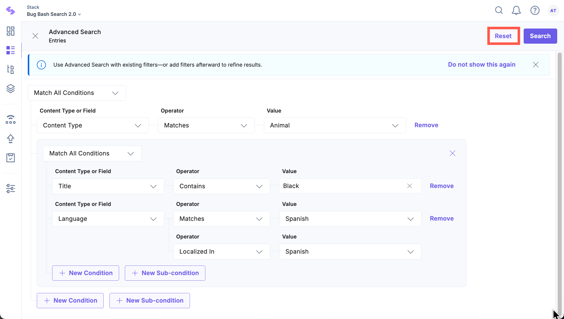The width and height of the screenshot is (564, 319).
Task: Clear the Black value text field
Action: tap(409, 186)
